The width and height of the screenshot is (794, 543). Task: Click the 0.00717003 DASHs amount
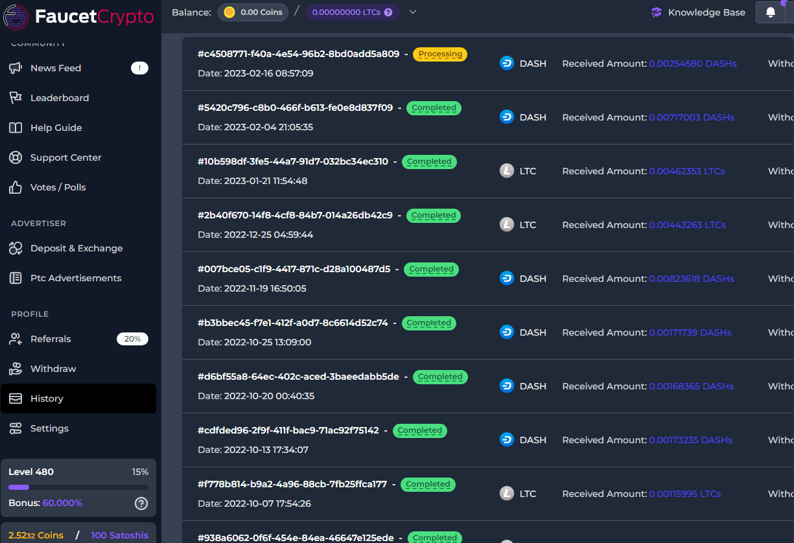click(x=692, y=117)
